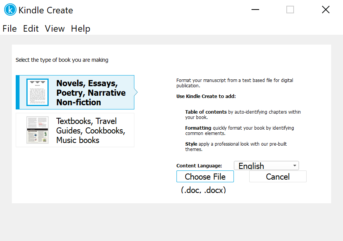
Task: Close the Kindle Create window
Action: tap(326, 10)
